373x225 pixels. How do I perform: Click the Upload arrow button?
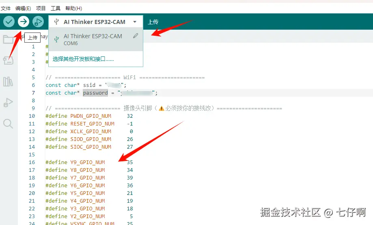23,22
